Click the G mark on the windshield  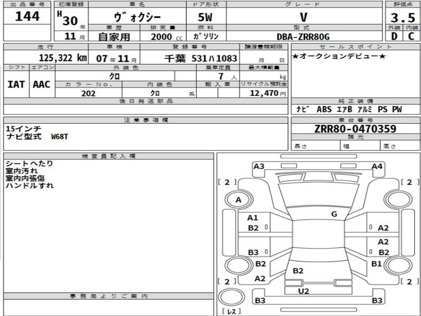pos(334,214)
